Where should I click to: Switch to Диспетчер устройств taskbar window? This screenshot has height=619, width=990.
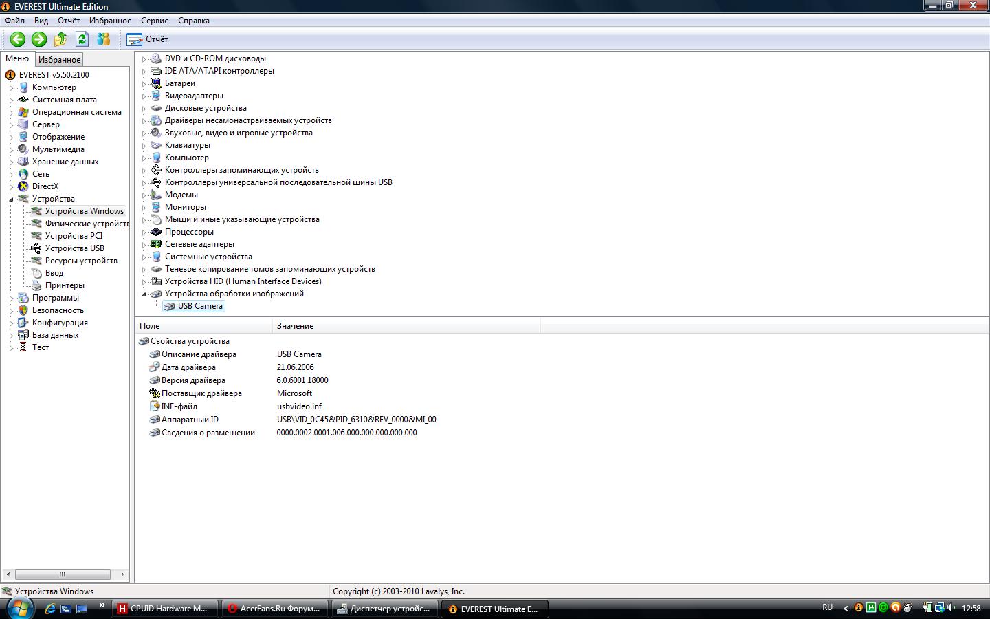click(384, 609)
